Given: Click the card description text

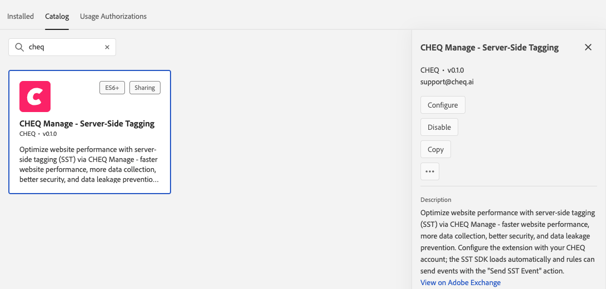Looking at the screenshot, I should click(89, 164).
